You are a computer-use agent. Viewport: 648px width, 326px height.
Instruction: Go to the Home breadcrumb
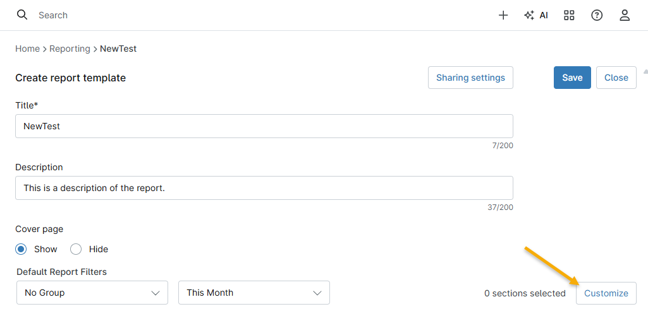[x=27, y=49]
